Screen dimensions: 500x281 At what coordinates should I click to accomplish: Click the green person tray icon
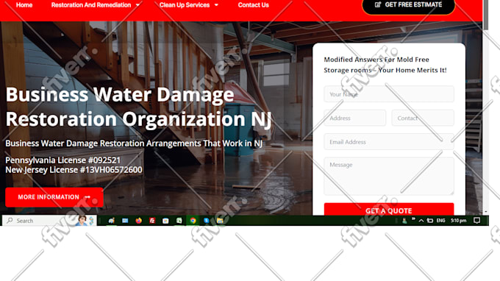[404, 221]
